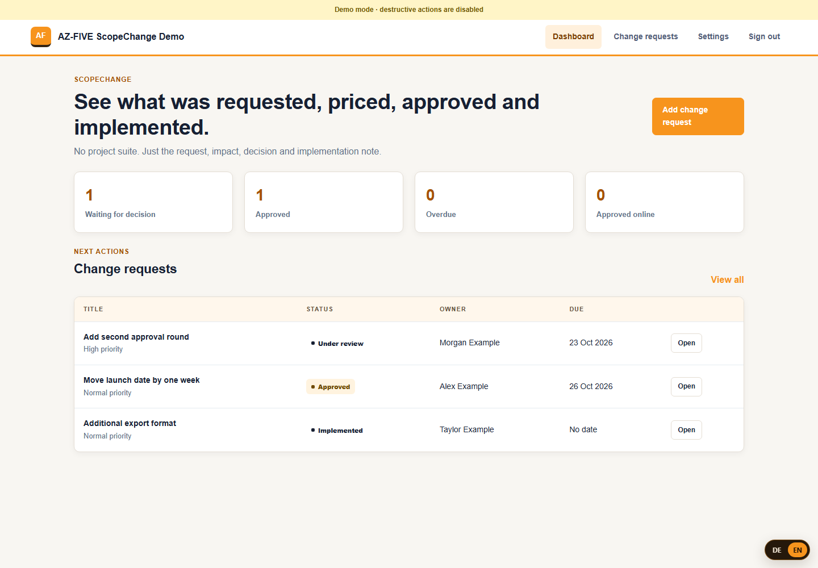This screenshot has height=568, width=818.
Task: Click the Approved status badge in the table
Action: (331, 387)
